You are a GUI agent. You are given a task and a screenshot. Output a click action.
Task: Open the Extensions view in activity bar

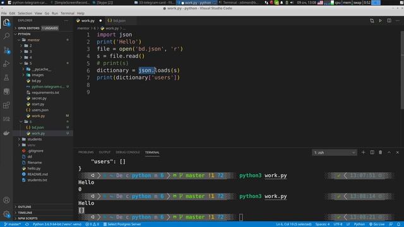(x=6, y=105)
